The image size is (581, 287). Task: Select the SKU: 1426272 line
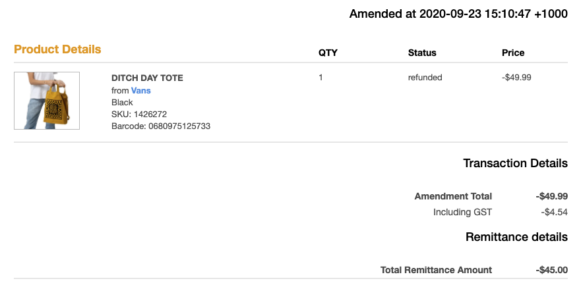[x=139, y=115]
